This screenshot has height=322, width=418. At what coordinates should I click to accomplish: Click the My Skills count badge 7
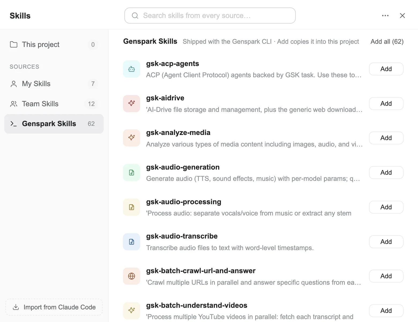click(x=93, y=84)
